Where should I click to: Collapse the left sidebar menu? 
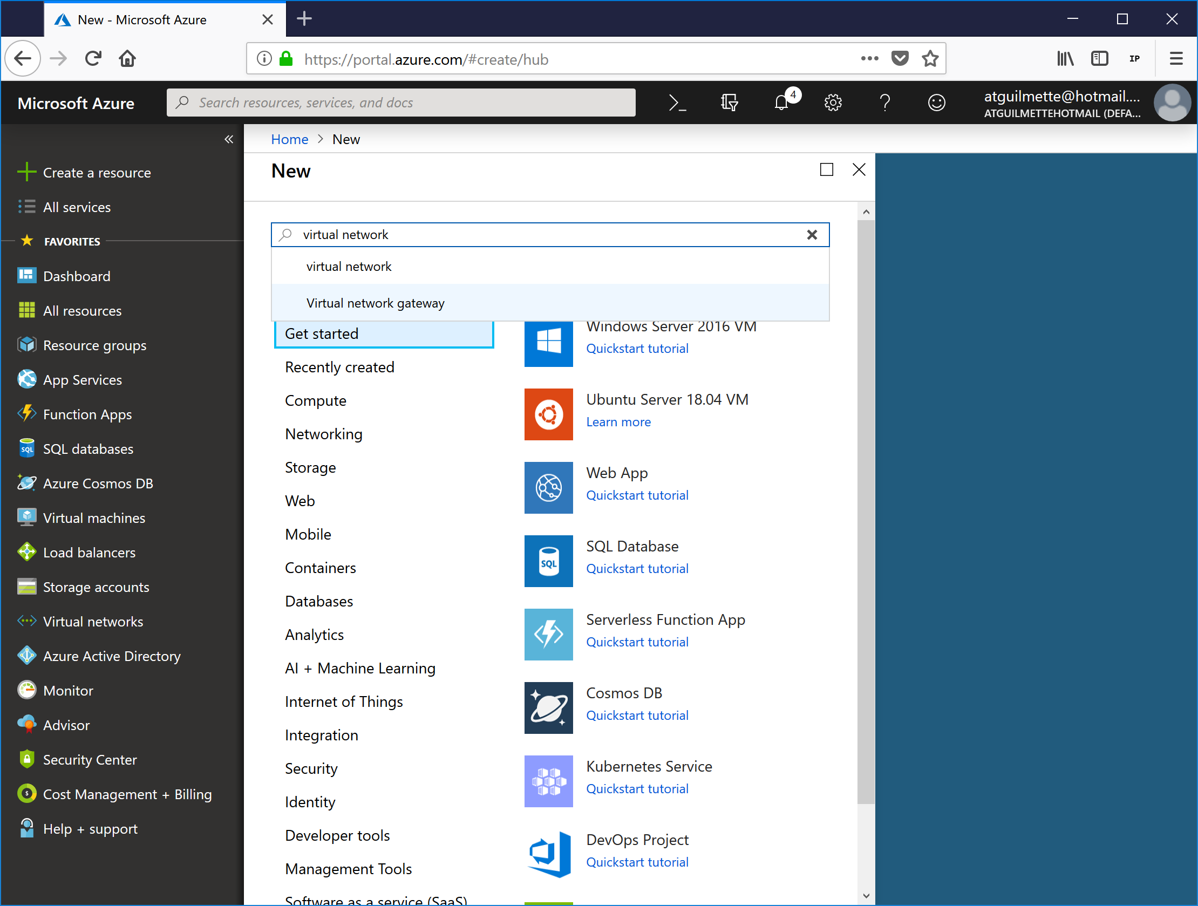click(229, 140)
